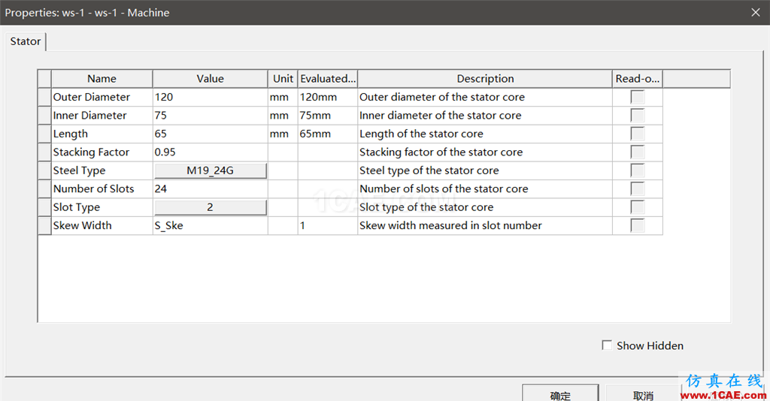This screenshot has width=770, height=401.
Task: Click the Skew Width evaluated value '1'
Action: pyautogui.click(x=328, y=225)
